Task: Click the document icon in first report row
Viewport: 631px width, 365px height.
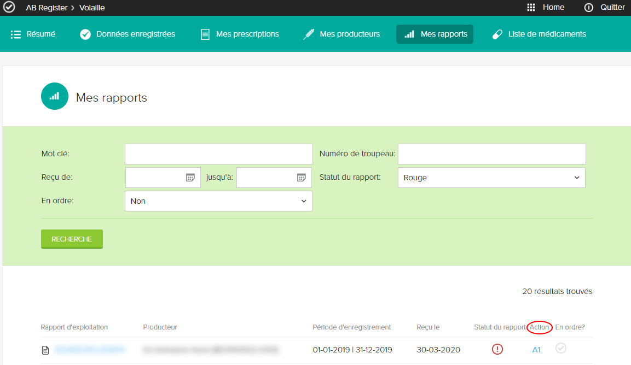Action: click(x=46, y=350)
